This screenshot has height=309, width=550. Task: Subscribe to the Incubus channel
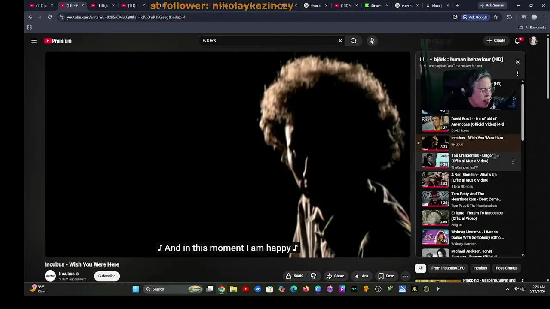[x=107, y=276]
